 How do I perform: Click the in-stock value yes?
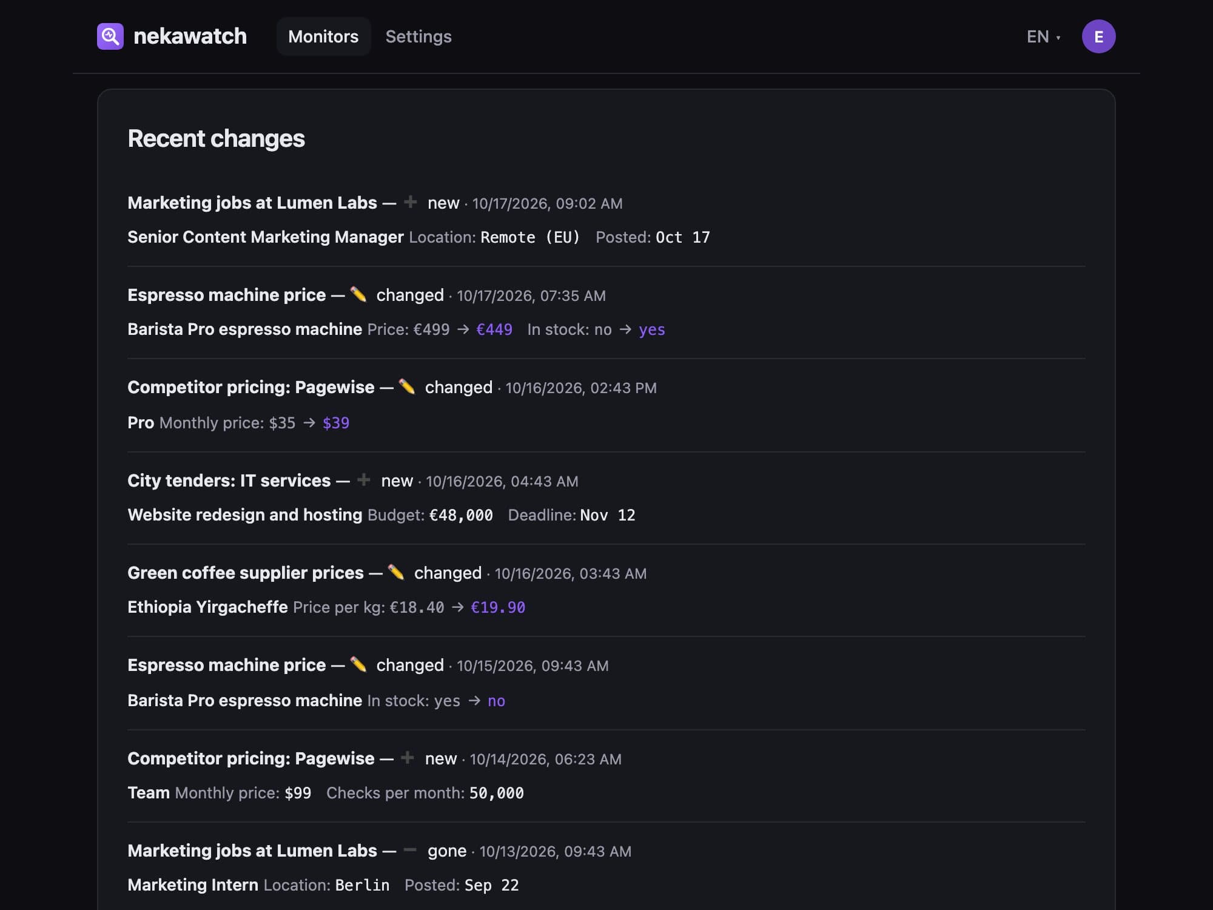coord(652,329)
